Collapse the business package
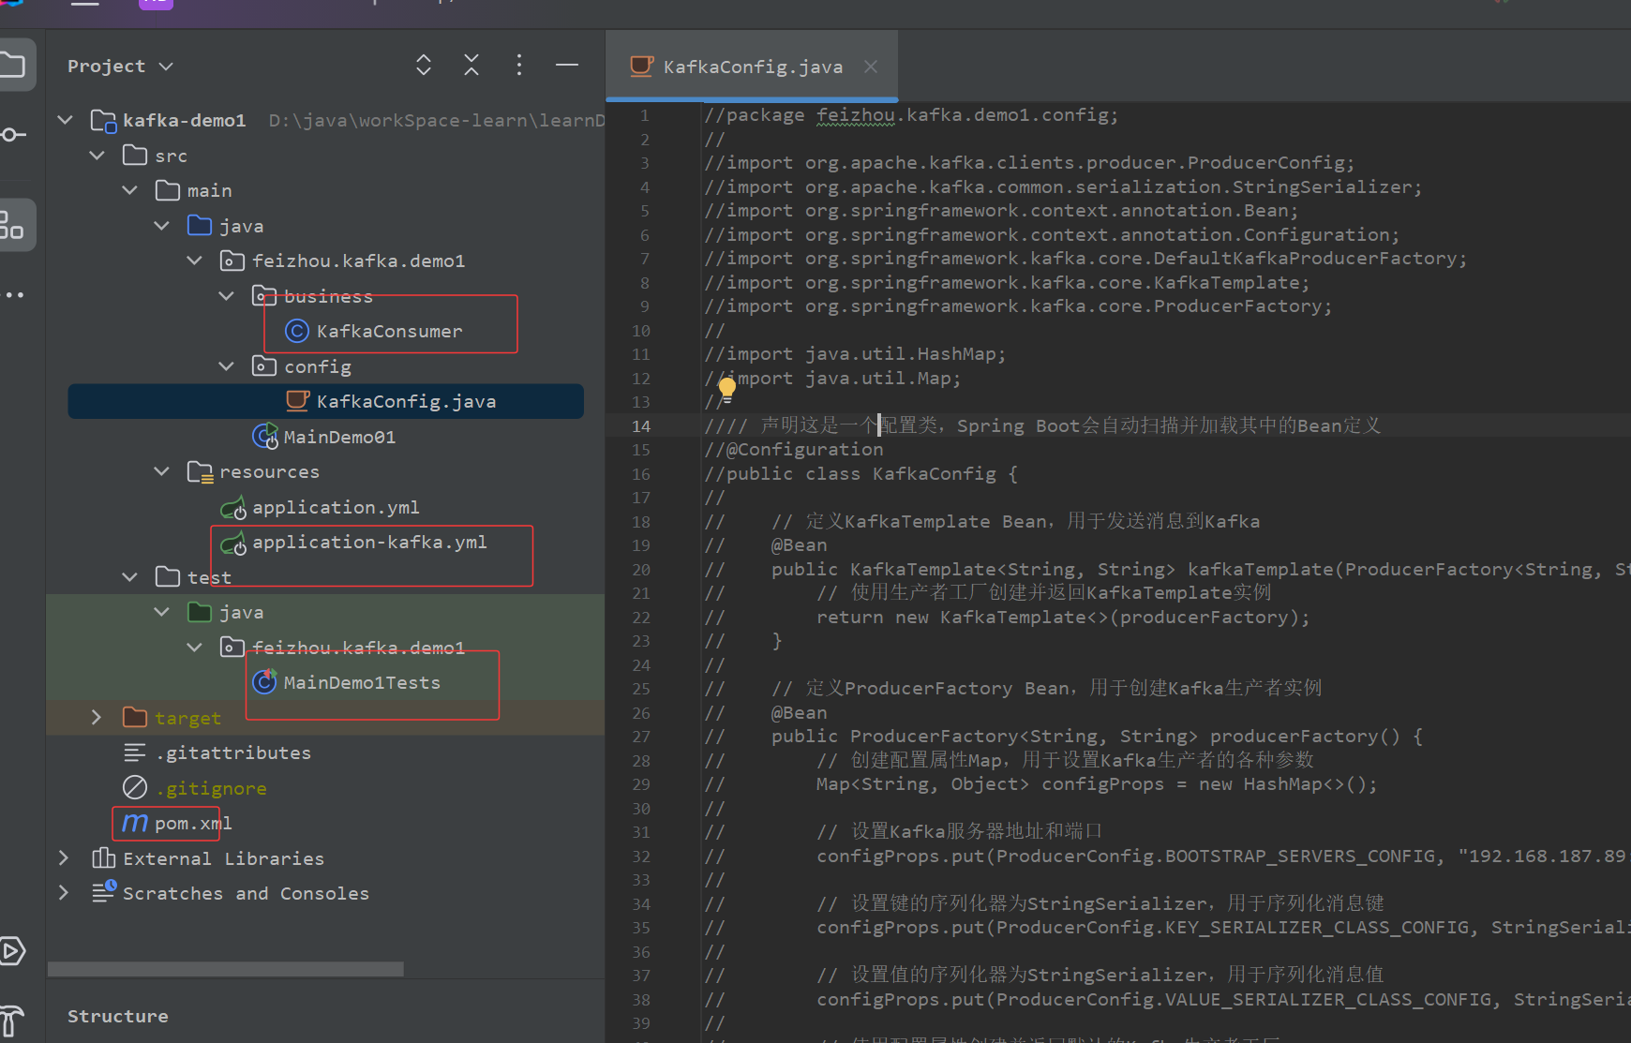This screenshot has height=1043, width=1631. coord(226,296)
